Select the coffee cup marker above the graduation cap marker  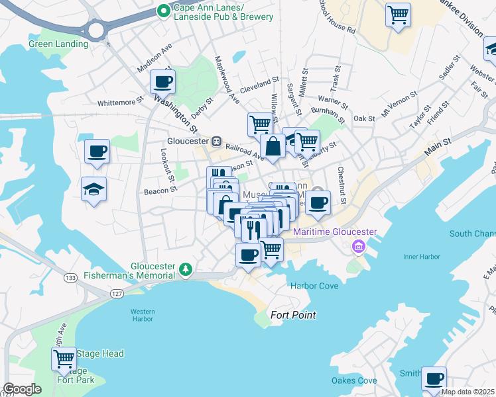pos(97,152)
